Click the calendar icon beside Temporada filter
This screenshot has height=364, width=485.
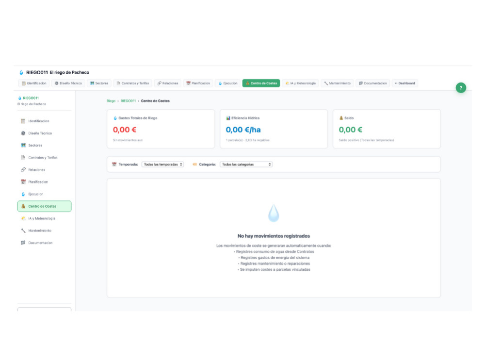tap(114, 165)
